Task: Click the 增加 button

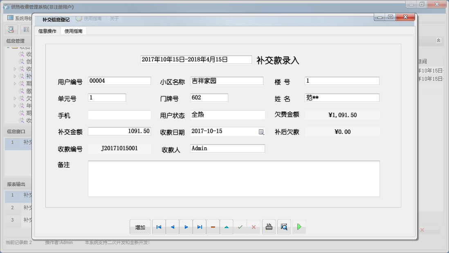Action: point(140,227)
